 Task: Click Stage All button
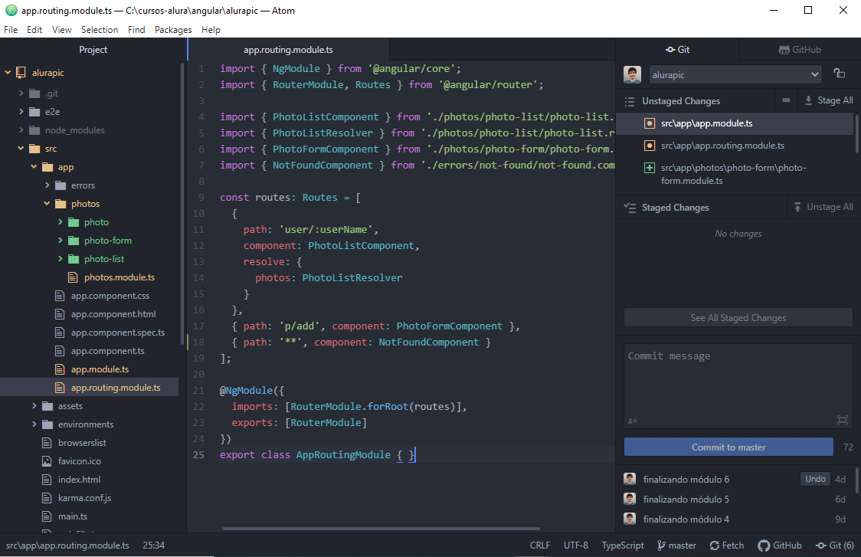point(829,100)
